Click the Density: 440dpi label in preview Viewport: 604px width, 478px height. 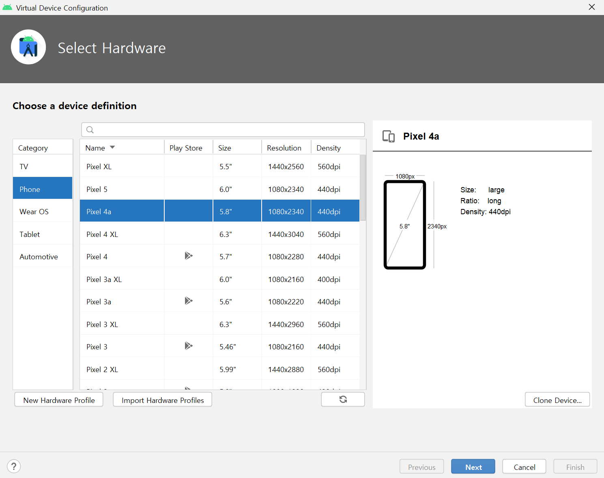coord(485,211)
